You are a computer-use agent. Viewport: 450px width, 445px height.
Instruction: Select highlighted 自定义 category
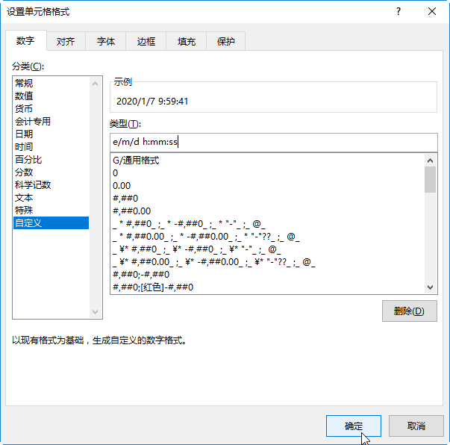point(51,222)
